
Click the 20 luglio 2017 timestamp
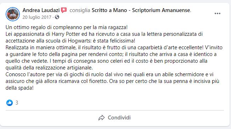tap(37, 17)
